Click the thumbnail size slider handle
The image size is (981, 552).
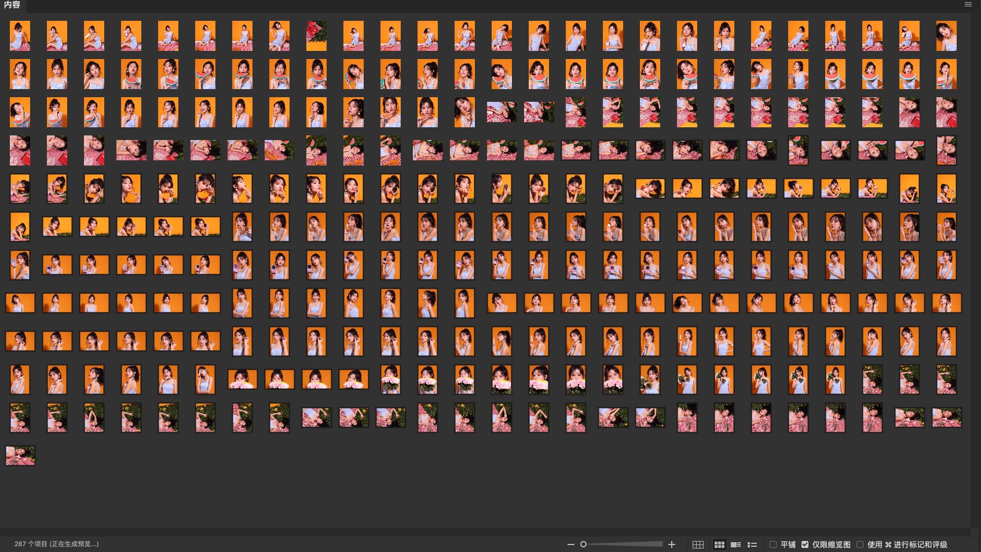pos(583,544)
